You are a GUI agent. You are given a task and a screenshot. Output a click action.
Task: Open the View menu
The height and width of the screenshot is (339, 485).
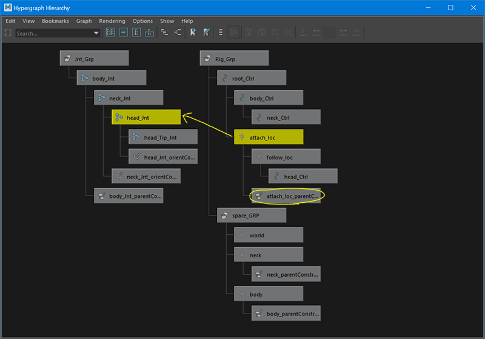[x=28, y=21]
